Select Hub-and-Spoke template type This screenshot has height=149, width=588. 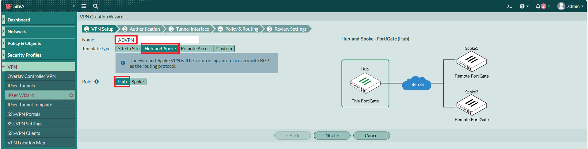coord(160,48)
